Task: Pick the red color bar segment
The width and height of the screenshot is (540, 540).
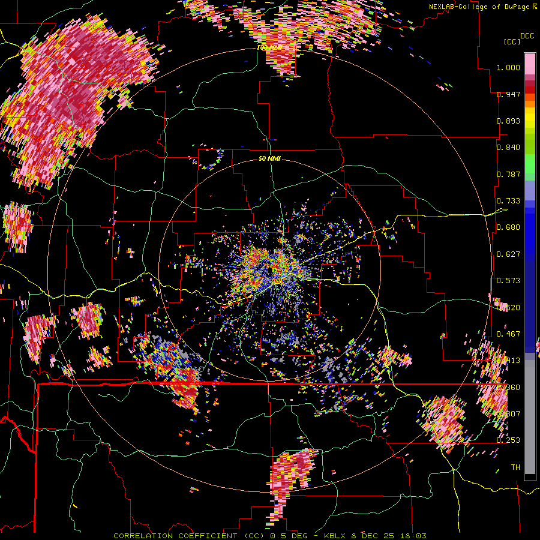Action: pyautogui.click(x=530, y=90)
